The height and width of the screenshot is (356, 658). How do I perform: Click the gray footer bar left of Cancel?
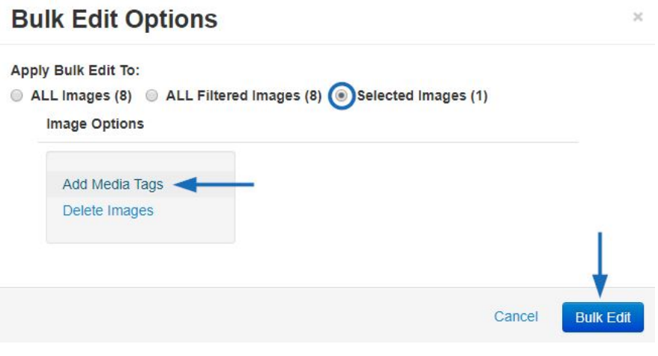coord(244,315)
